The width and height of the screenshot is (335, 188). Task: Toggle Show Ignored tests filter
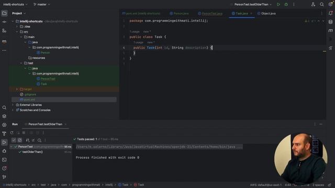pos(20,140)
